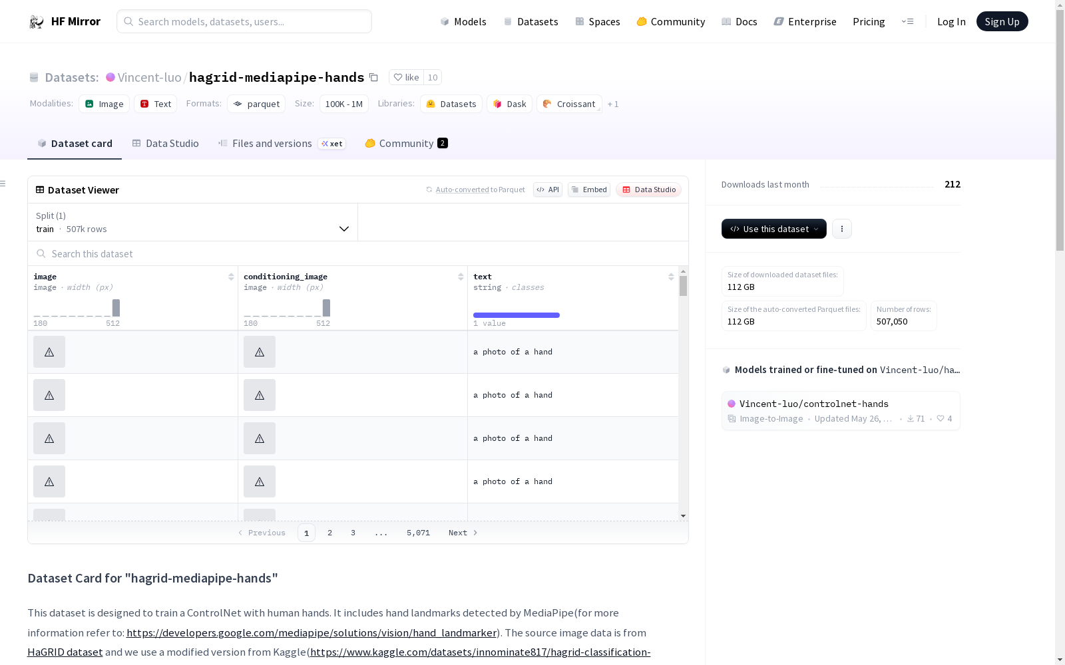This screenshot has height=665, width=1065.
Task: Expand the train split dropdown
Action: pyautogui.click(x=343, y=229)
